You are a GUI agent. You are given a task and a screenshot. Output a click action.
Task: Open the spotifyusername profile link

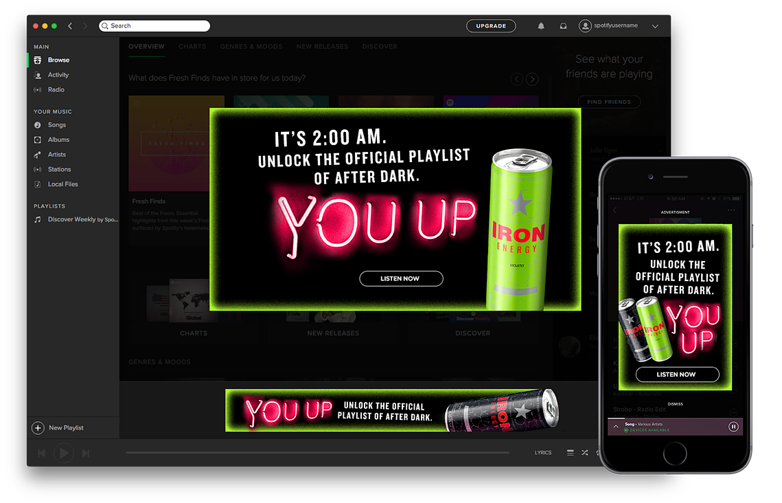click(615, 25)
